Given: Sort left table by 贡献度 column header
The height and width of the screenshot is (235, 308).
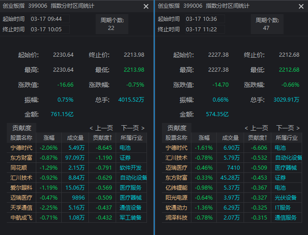Looking at the screenshot, I should [102, 138].
